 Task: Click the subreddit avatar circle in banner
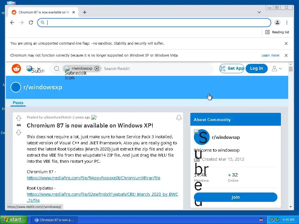click(16, 87)
